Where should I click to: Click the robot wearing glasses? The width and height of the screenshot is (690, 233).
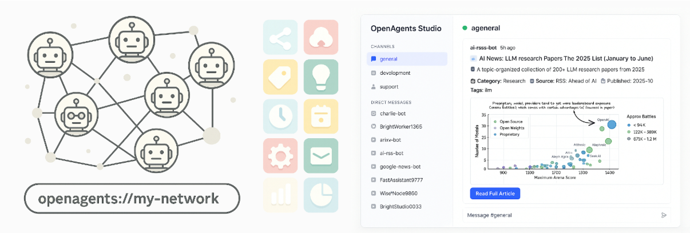click(76, 114)
